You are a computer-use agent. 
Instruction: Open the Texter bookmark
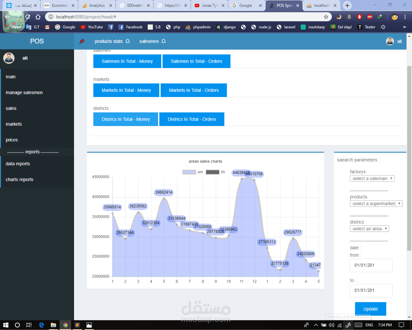[x=367, y=27]
